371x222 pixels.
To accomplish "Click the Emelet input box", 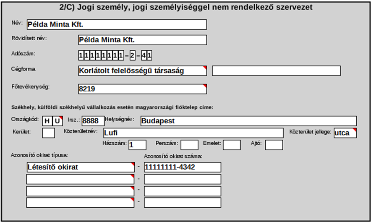I will 232,145.
